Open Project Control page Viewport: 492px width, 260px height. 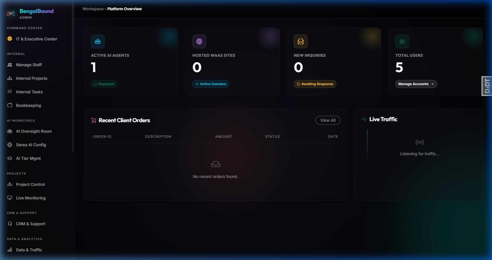pos(30,185)
